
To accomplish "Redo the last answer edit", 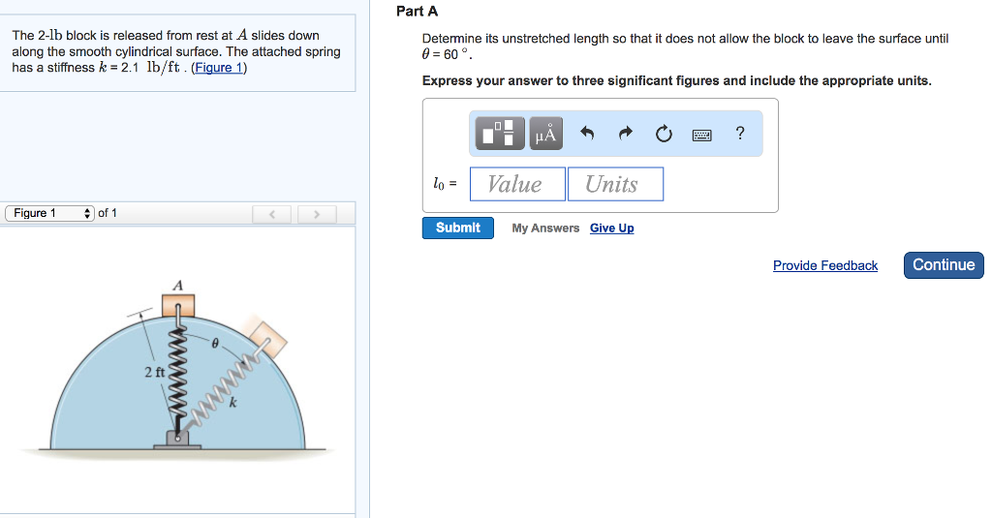I will [625, 134].
